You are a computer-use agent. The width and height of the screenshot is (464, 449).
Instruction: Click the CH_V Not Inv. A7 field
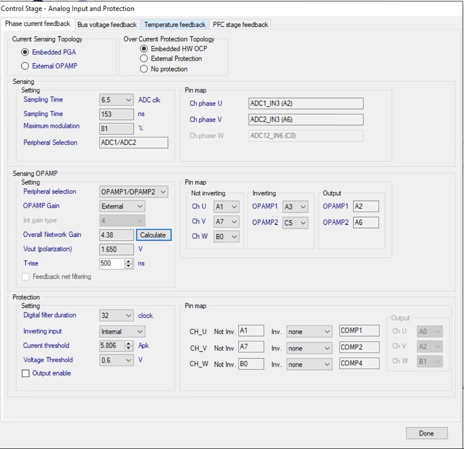pyautogui.click(x=251, y=346)
